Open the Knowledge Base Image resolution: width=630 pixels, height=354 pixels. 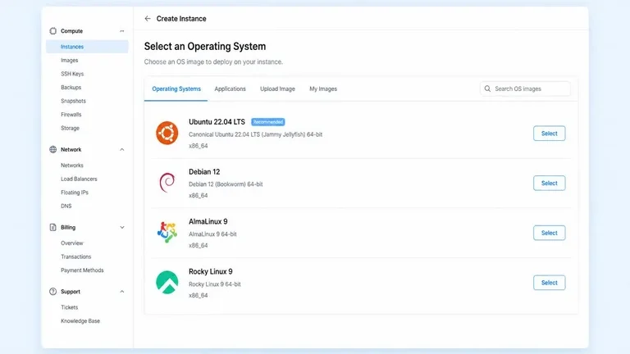(80, 321)
